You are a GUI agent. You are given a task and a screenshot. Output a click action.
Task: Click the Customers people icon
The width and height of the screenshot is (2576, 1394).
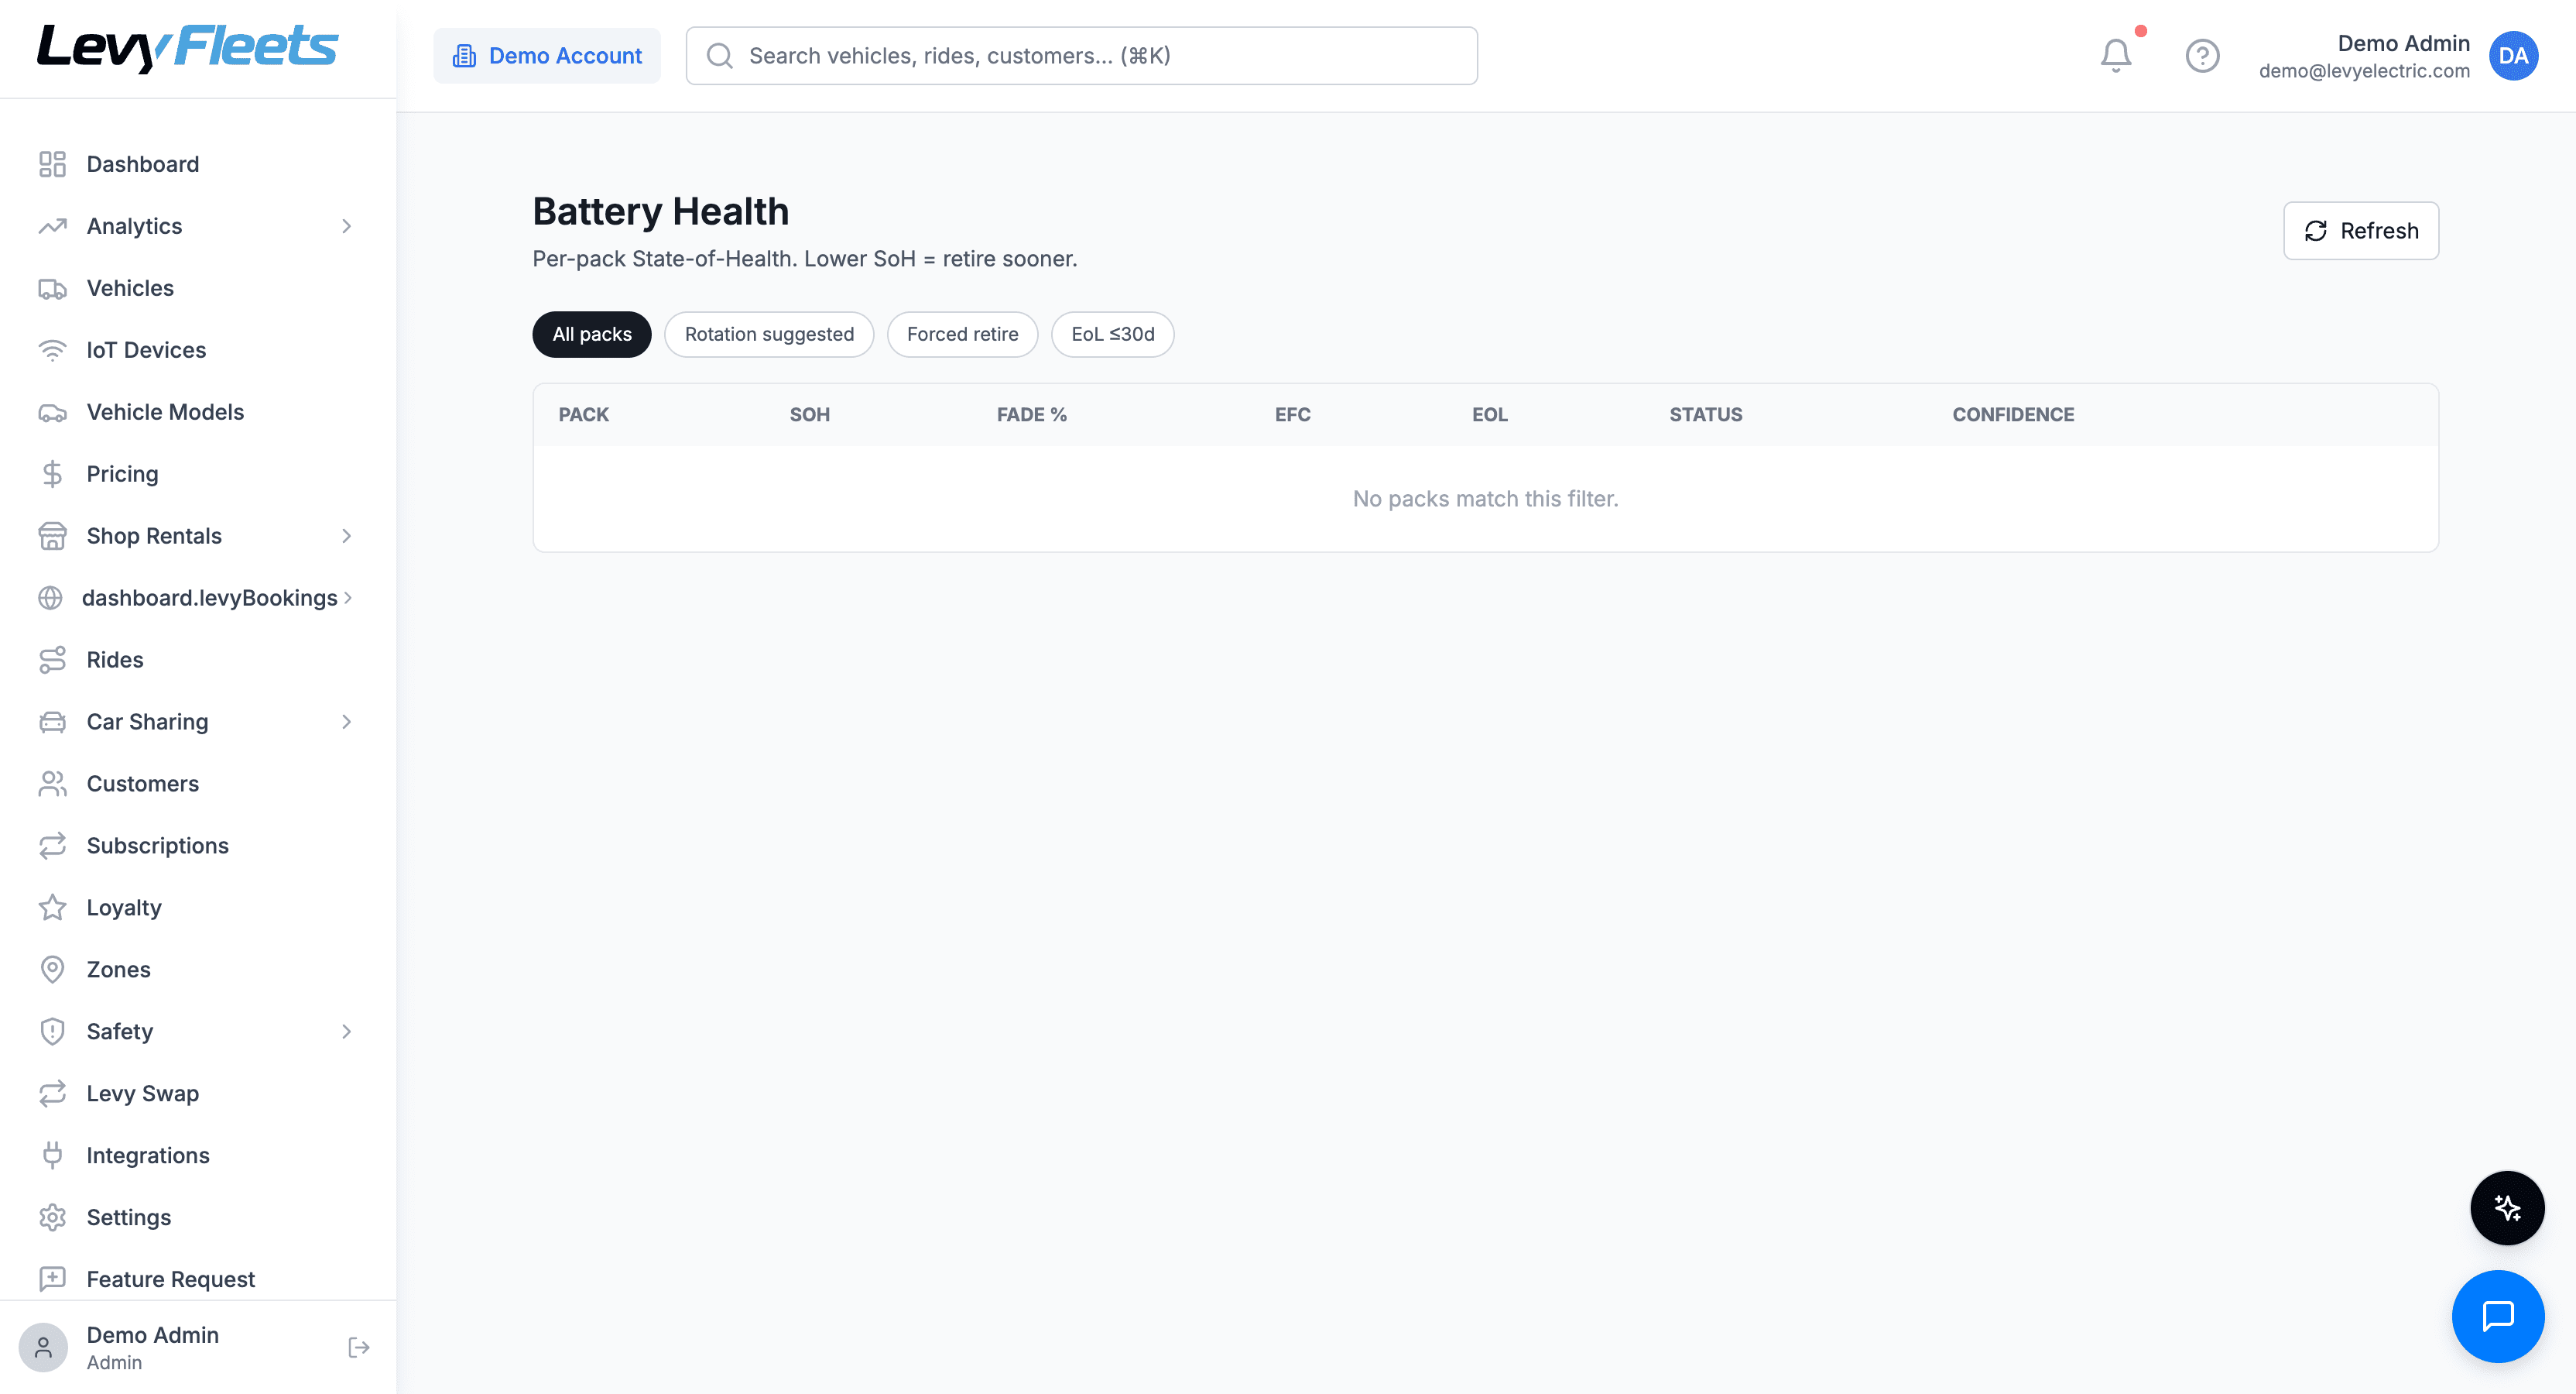pos(52,785)
